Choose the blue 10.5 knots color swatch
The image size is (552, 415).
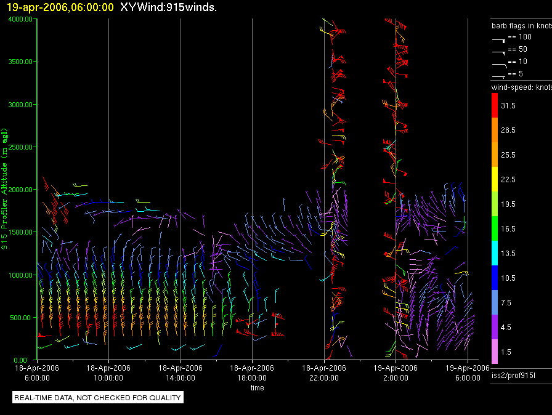[494, 278]
